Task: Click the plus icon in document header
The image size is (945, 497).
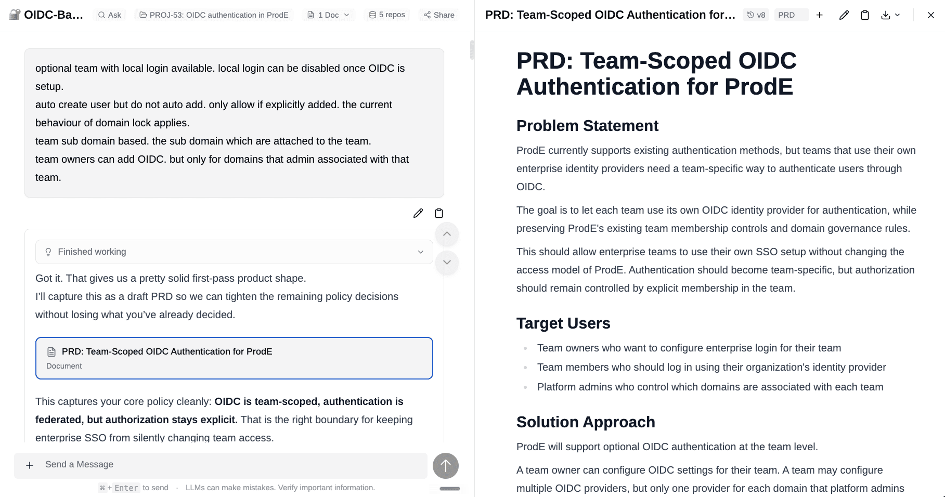Action: 820,15
